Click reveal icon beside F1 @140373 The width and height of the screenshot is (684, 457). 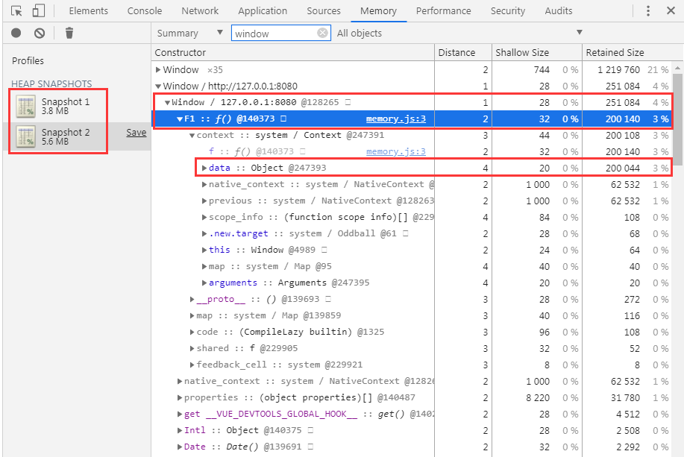tap(283, 119)
